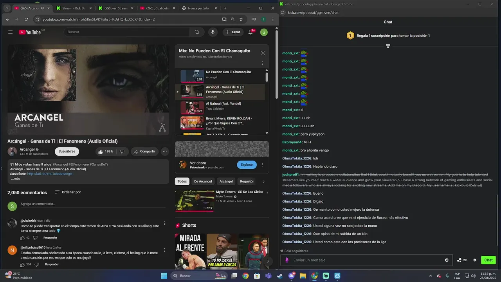Open Steam from Windows taskbar
Viewport: 501px width, 282px height.
[279, 276]
